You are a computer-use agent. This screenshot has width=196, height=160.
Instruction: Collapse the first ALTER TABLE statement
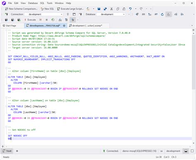(6, 77)
